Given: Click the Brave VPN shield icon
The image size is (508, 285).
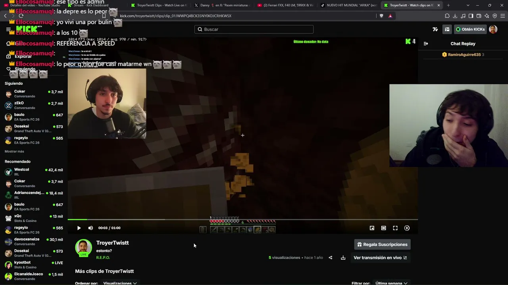Looking at the screenshot, I should 495,16.
